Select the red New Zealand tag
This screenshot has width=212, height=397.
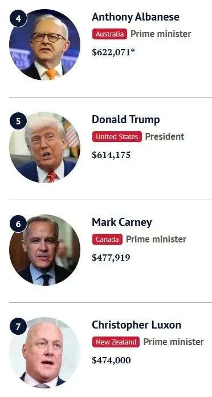tap(116, 342)
